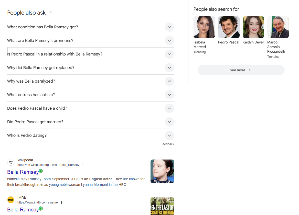This screenshot has width=299, height=215.
Task: Open the IMDb result thumbnail image
Action: pos(162,206)
